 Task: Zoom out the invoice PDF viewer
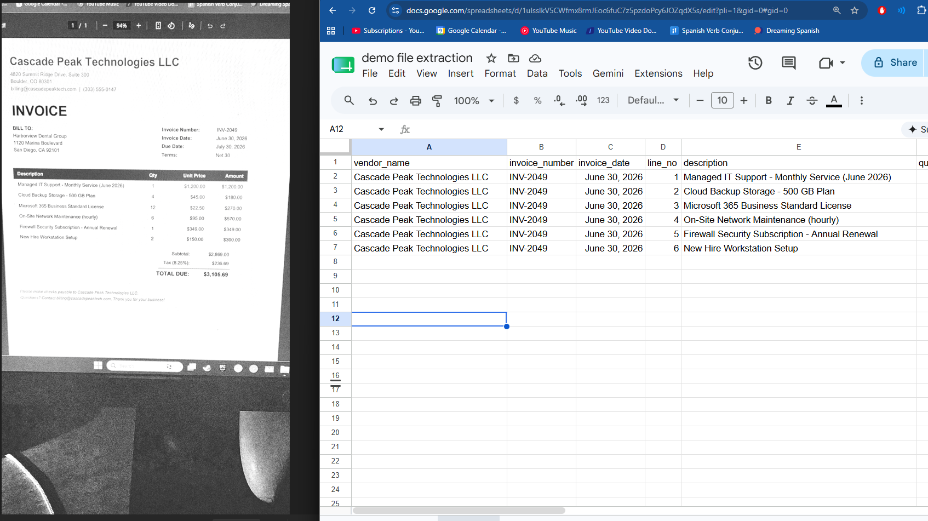(x=105, y=25)
